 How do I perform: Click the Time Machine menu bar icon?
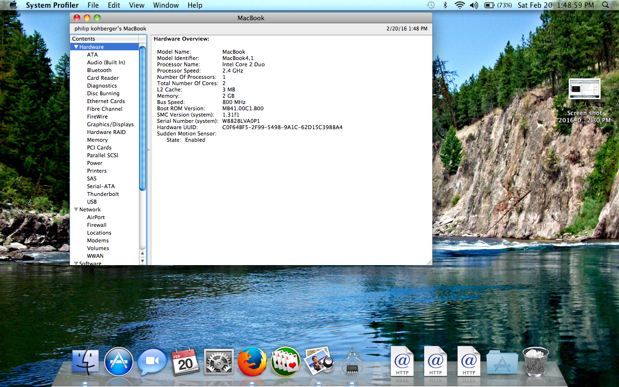point(431,5)
